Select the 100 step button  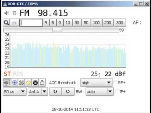point(97,23)
